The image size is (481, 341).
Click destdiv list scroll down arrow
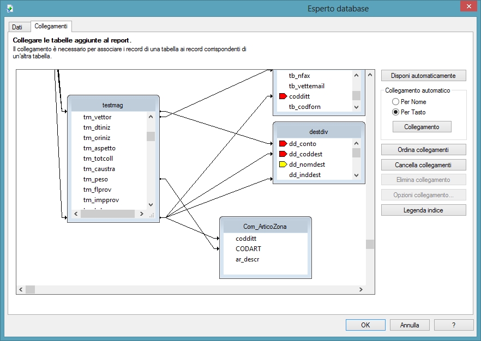tap(356, 175)
